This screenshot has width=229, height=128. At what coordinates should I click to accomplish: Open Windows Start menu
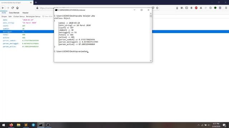[x=4, y=125]
